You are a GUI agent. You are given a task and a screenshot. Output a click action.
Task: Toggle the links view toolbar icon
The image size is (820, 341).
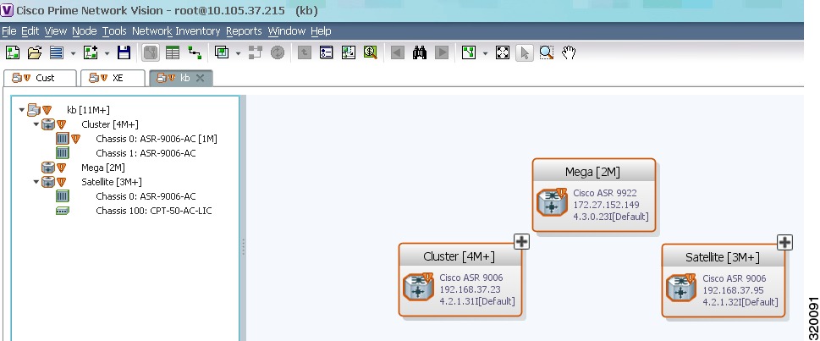pos(195,52)
